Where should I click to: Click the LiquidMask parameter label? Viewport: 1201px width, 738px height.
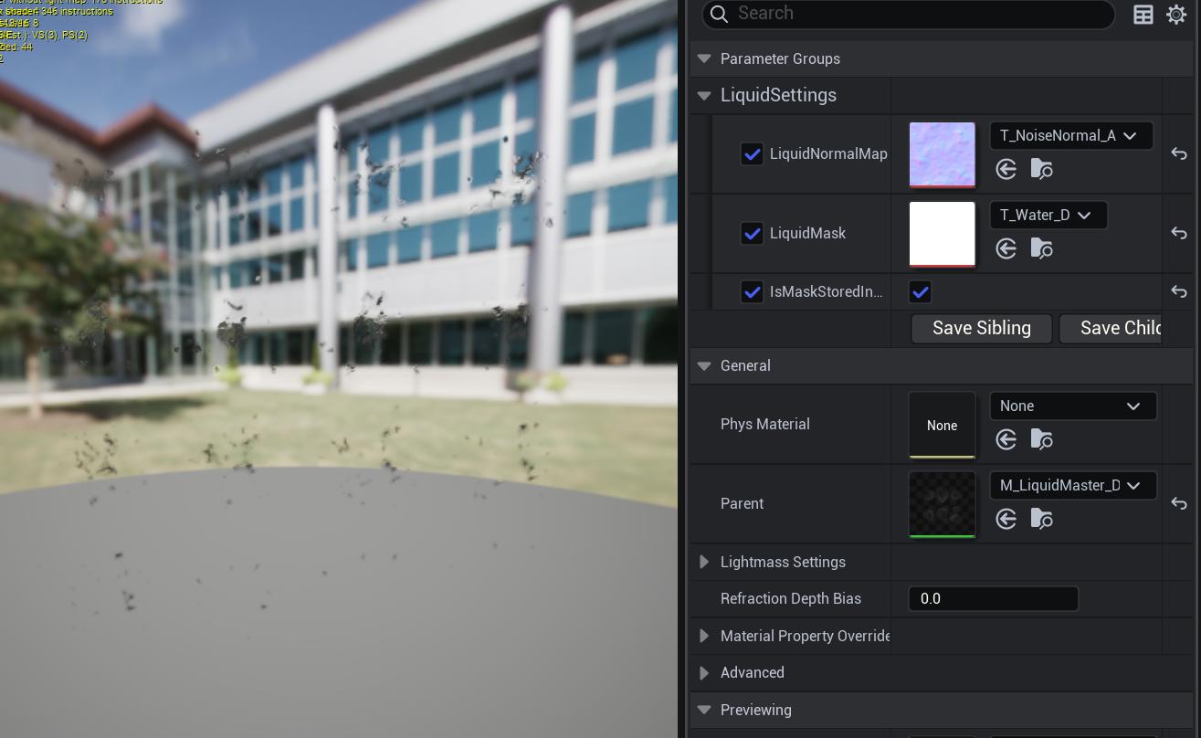click(x=807, y=234)
